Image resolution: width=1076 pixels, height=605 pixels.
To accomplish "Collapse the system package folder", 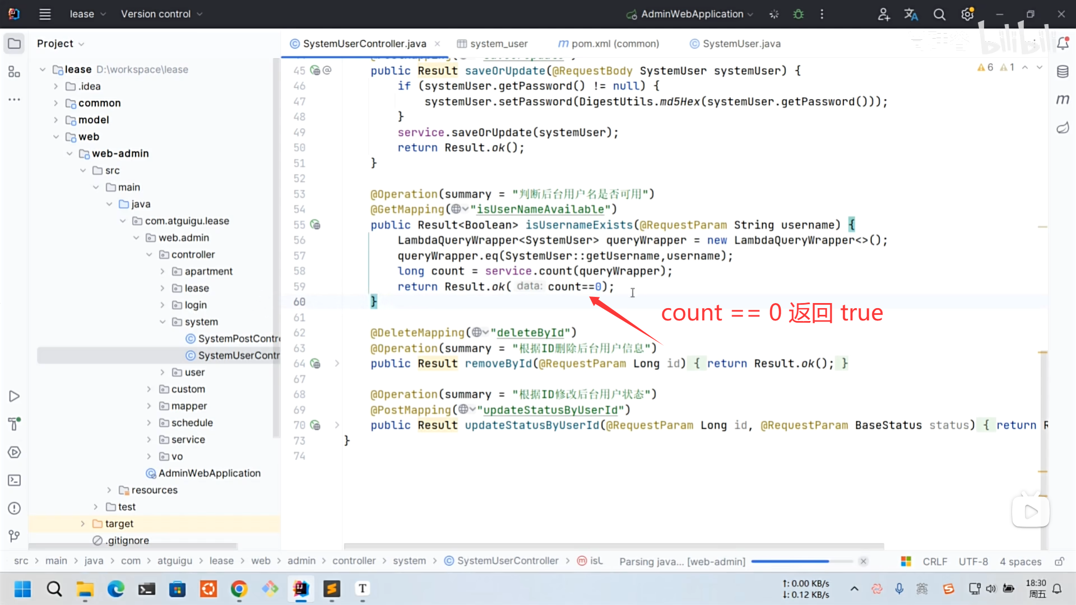I will click(163, 322).
